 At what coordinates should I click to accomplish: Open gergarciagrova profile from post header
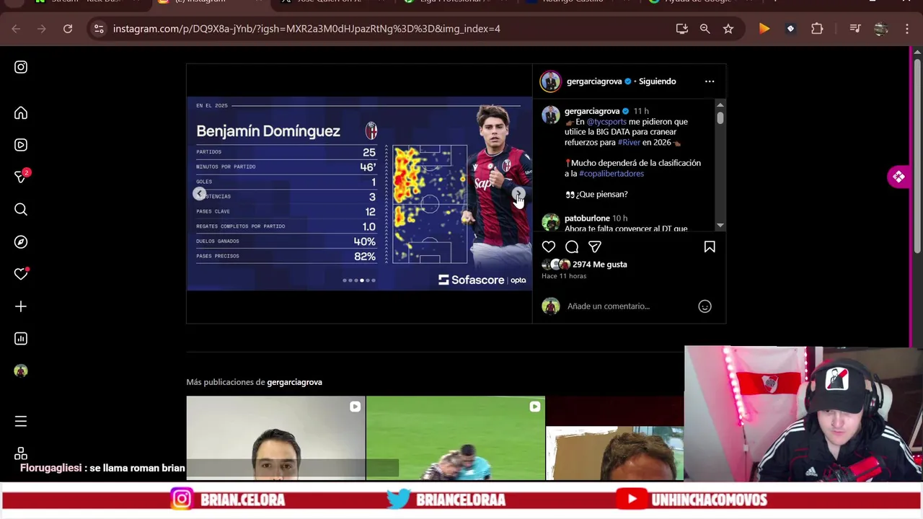coord(594,81)
